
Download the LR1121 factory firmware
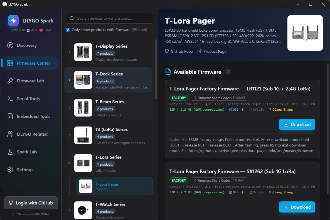pyautogui.click(x=297, y=124)
